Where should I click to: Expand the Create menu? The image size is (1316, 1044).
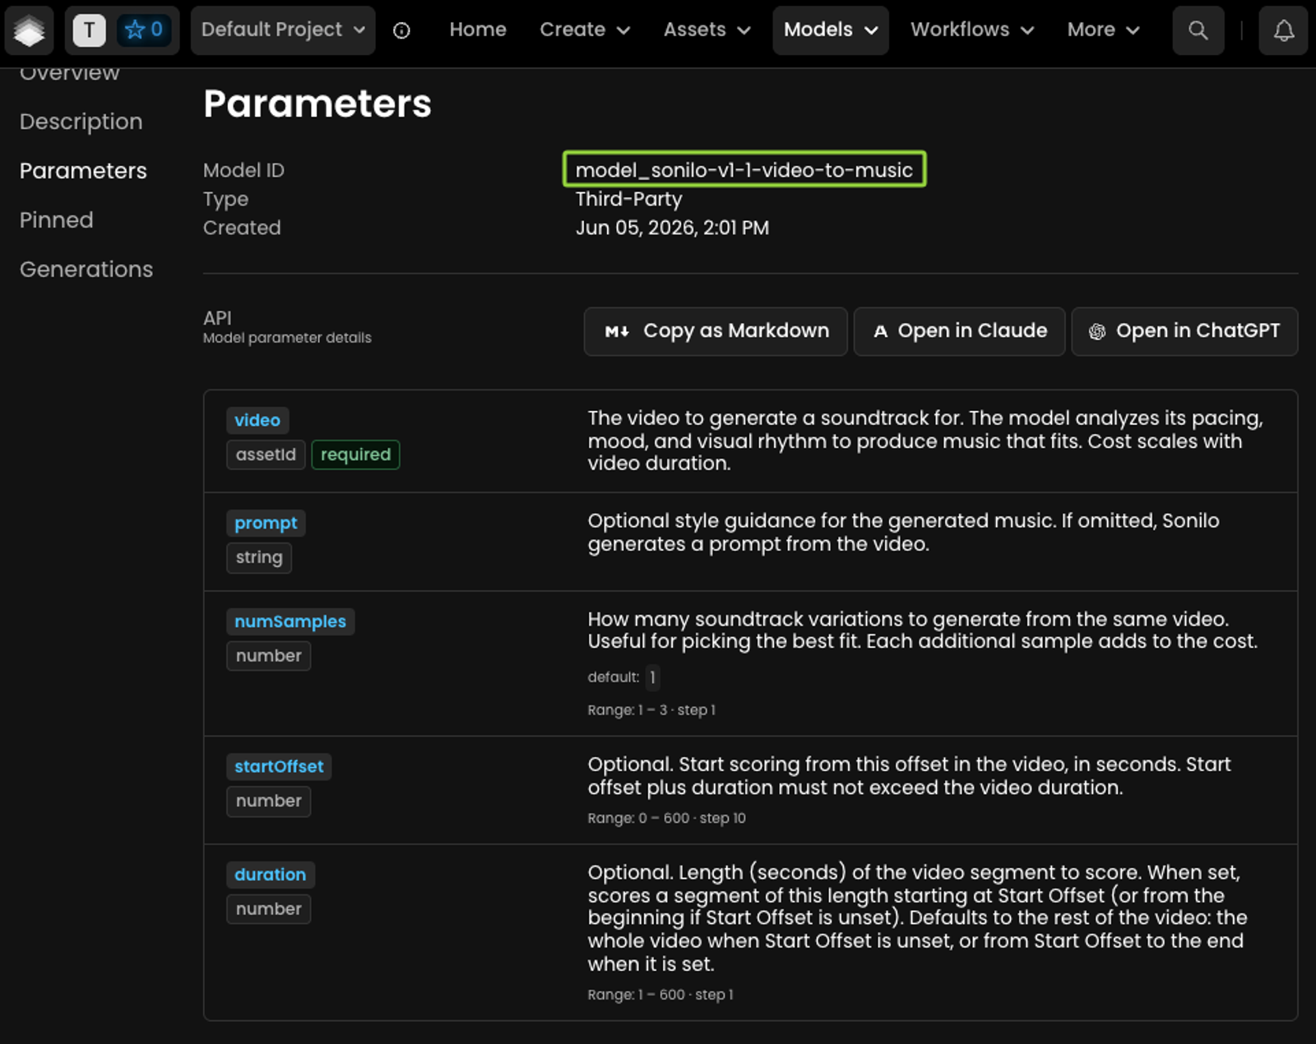585,30
